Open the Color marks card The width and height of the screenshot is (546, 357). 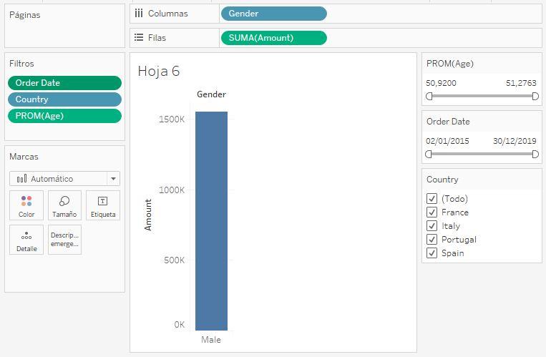tap(26, 205)
